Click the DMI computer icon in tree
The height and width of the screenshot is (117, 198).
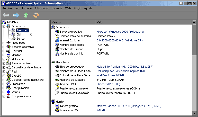coord(13,34)
